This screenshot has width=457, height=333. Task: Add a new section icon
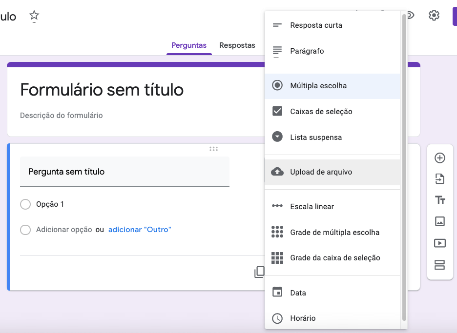pos(440,265)
